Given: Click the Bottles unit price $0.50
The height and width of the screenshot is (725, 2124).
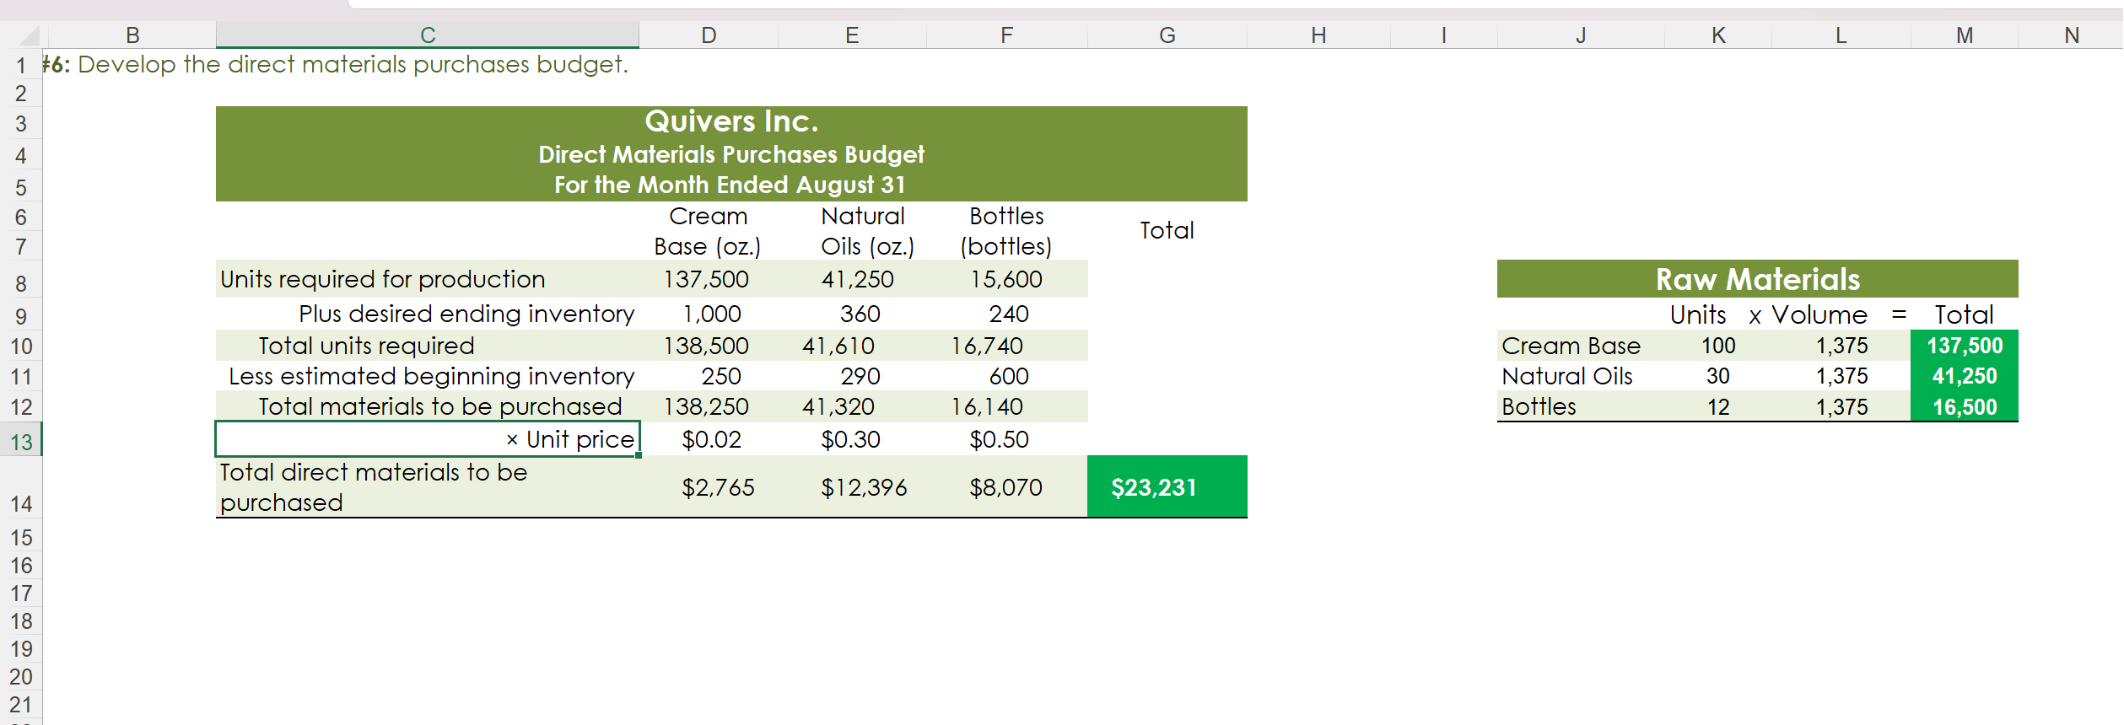Looking at the screenshot, I should tap(1000, 439).
